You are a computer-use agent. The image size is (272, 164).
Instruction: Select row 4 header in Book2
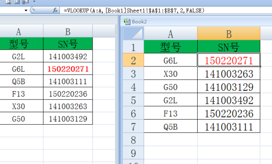133,87
